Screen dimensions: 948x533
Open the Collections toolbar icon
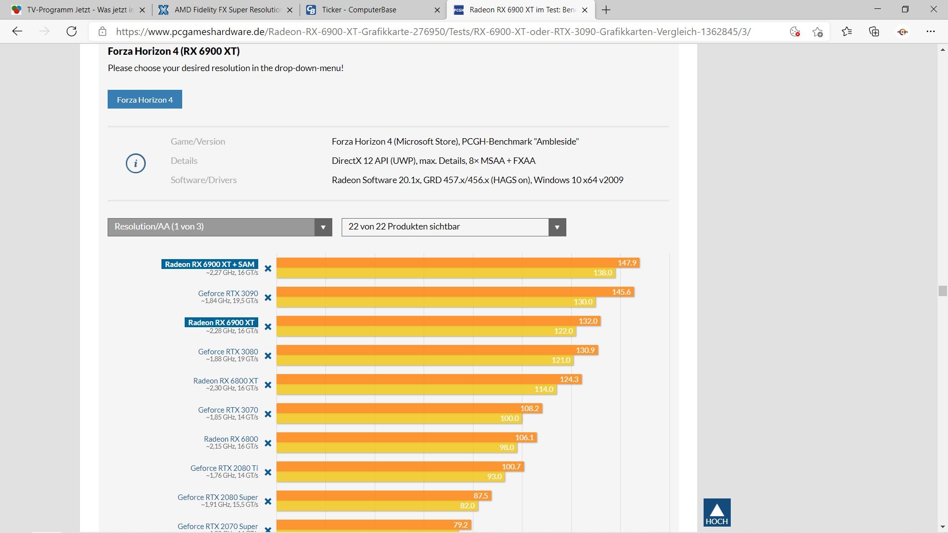click(874, 32)
